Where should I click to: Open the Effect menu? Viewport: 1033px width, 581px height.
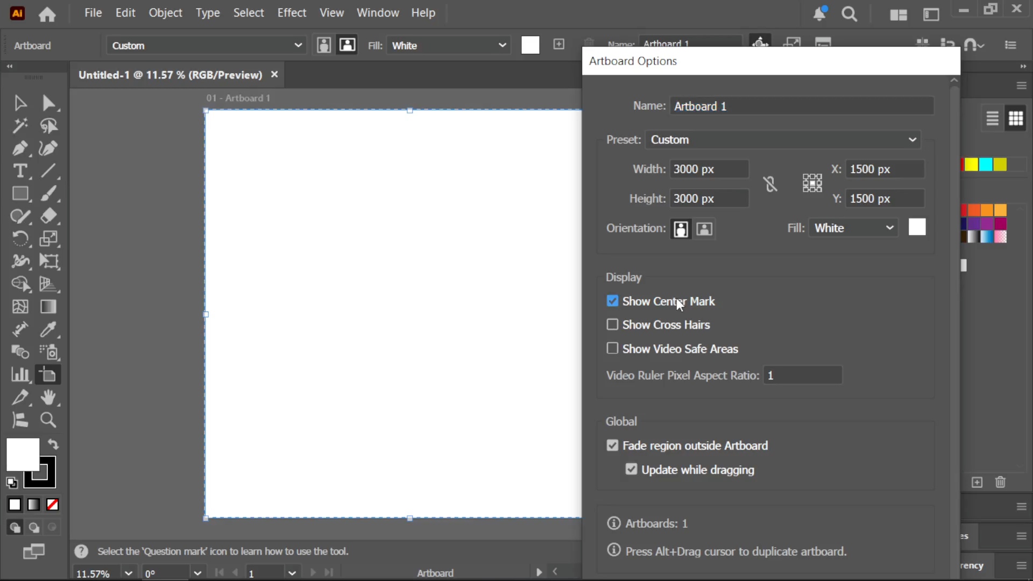point(292,13)
